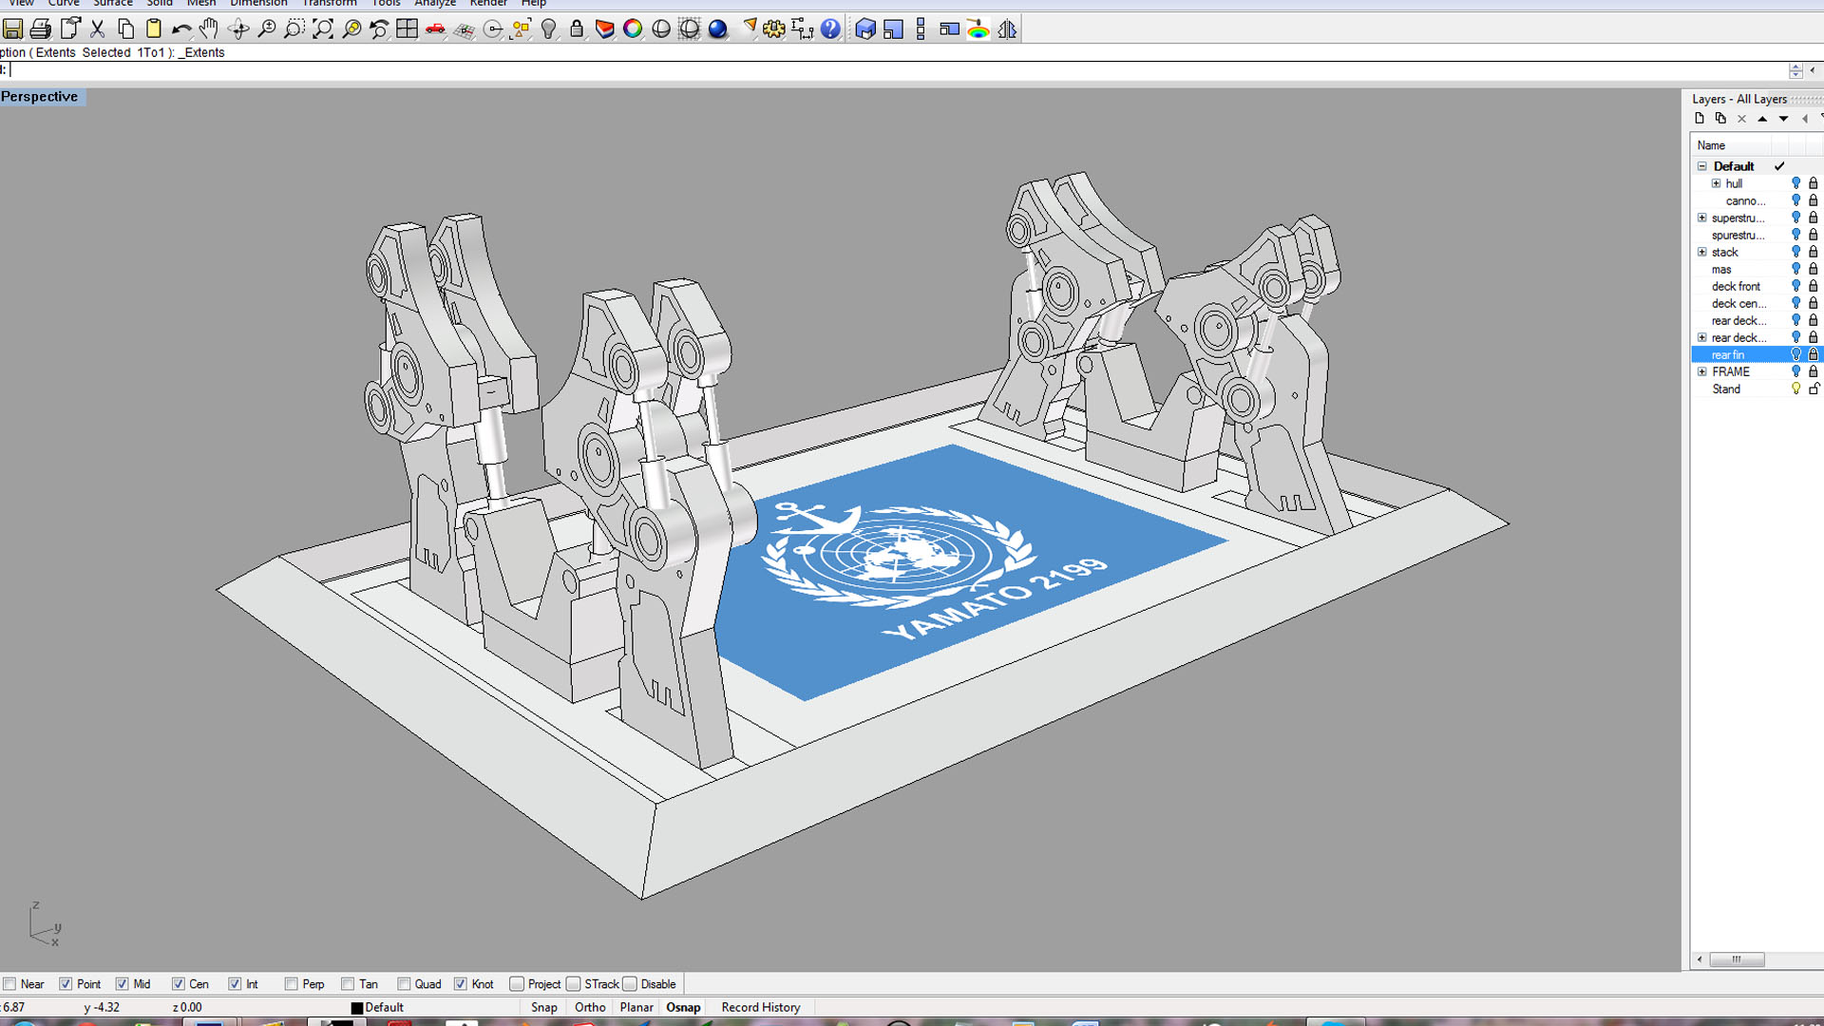Screen dimensions: 1824x1026
Task: Expand the hull layer
Action: click(1717, 183)
